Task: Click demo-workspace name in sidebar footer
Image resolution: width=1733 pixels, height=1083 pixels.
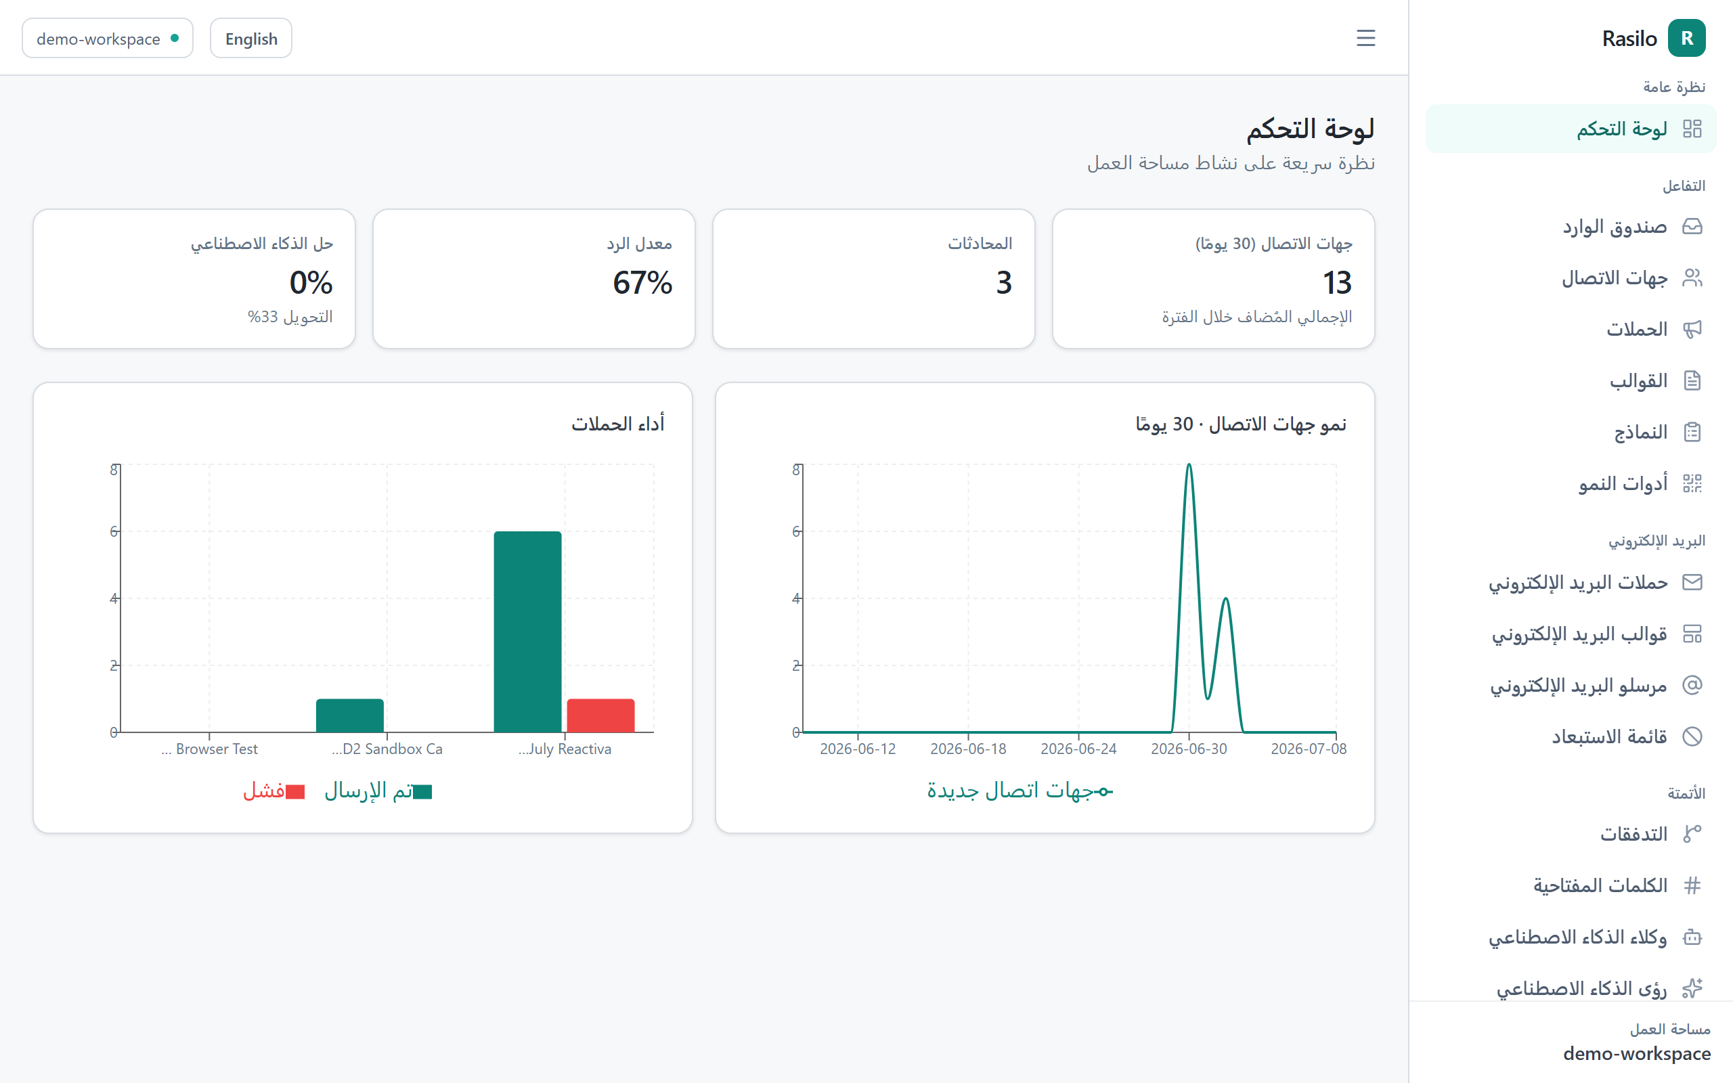Action: click(1636, 1054)
